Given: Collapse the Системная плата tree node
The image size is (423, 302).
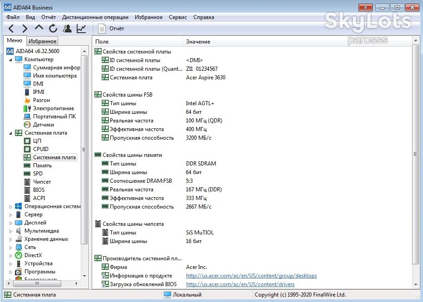Looking at the screenshot, I should click(10, 133).
